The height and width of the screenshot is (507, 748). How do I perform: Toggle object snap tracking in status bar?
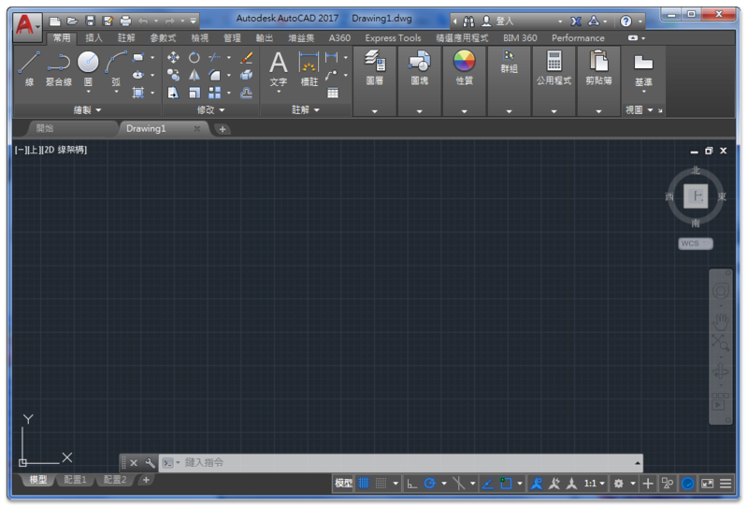pyautogui.click(x=487, y=484)
